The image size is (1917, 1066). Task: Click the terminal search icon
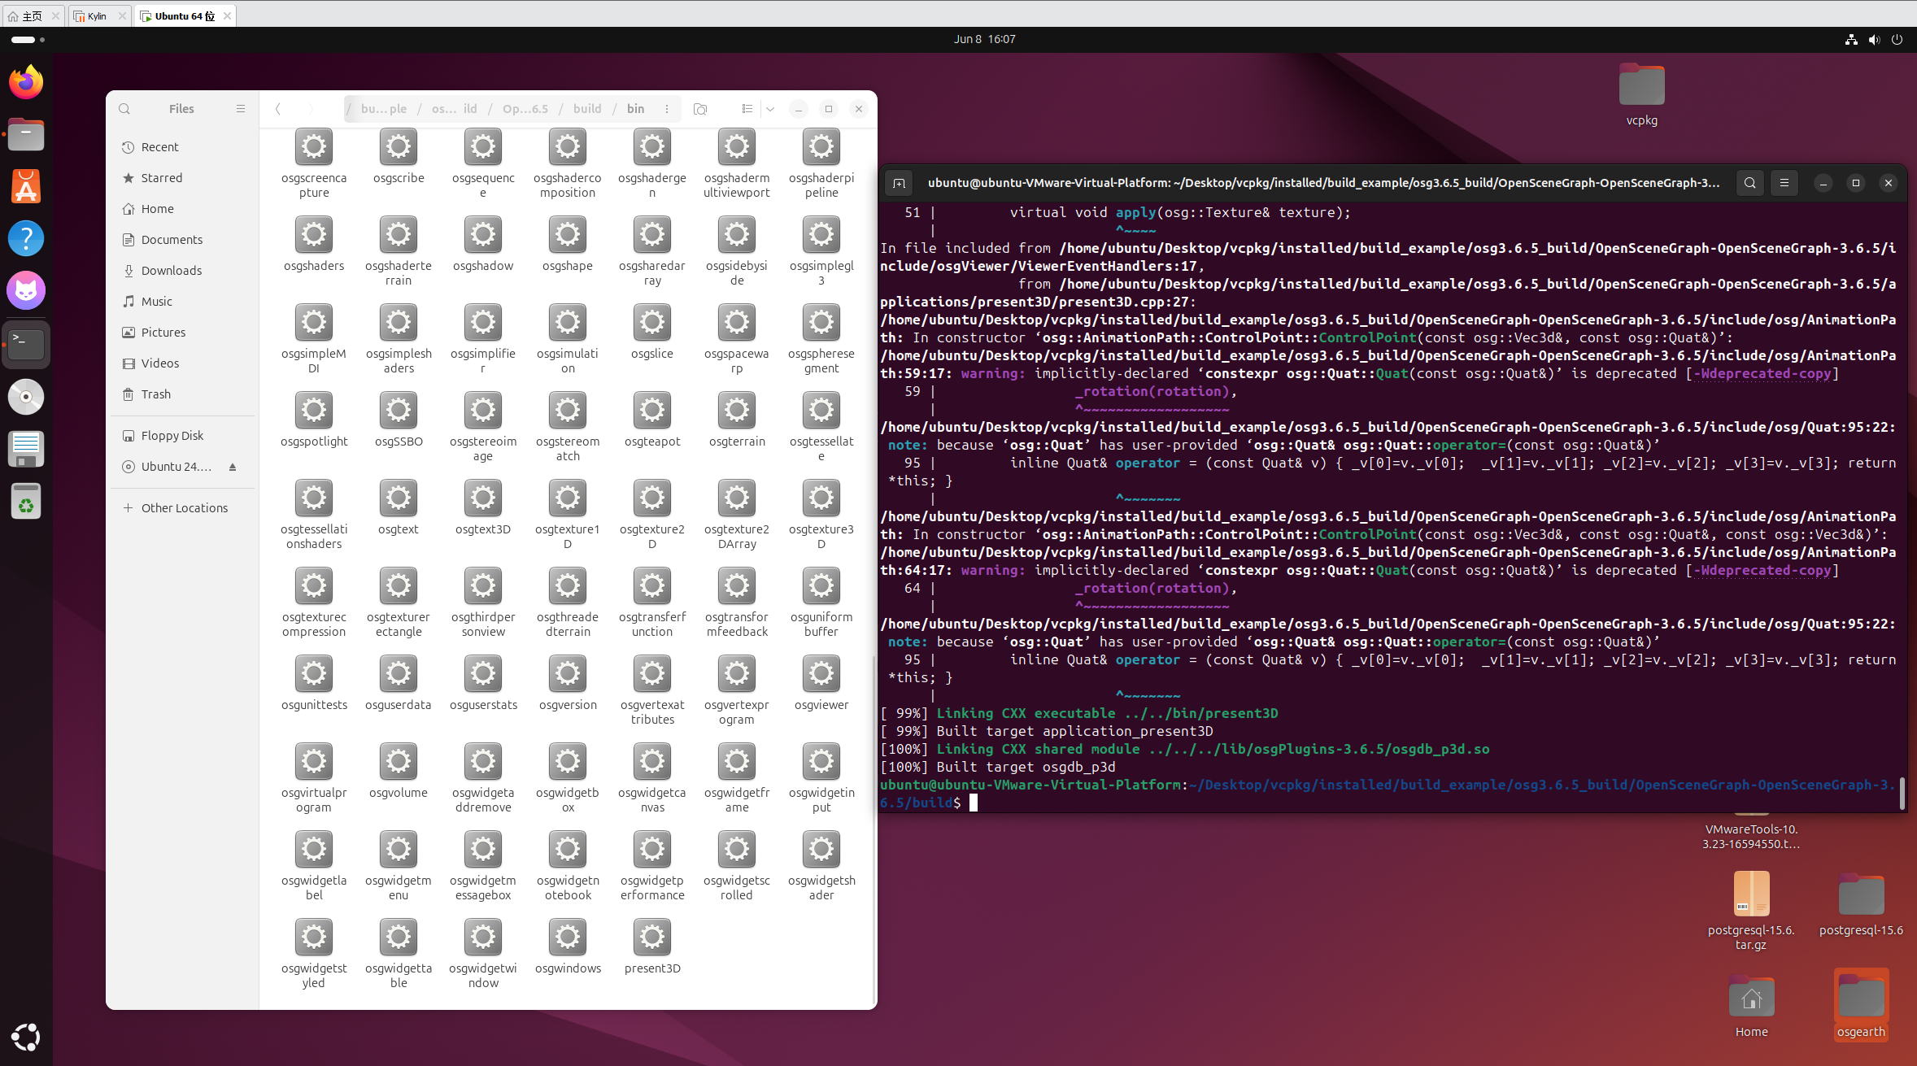pyautogui.click(x=1749, y=183)
